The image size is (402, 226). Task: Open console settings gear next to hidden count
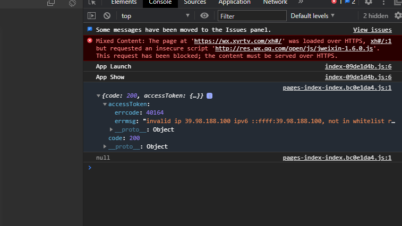coord(397,16)
